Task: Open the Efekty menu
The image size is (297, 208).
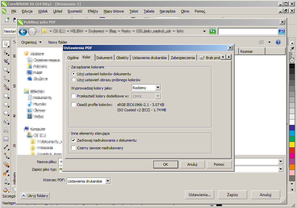Action: pyautogui.click(x=93, y=11)
